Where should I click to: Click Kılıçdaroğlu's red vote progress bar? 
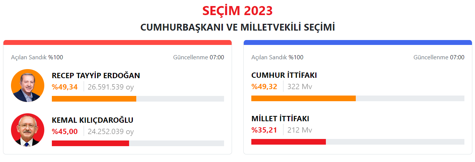[90, 143]
